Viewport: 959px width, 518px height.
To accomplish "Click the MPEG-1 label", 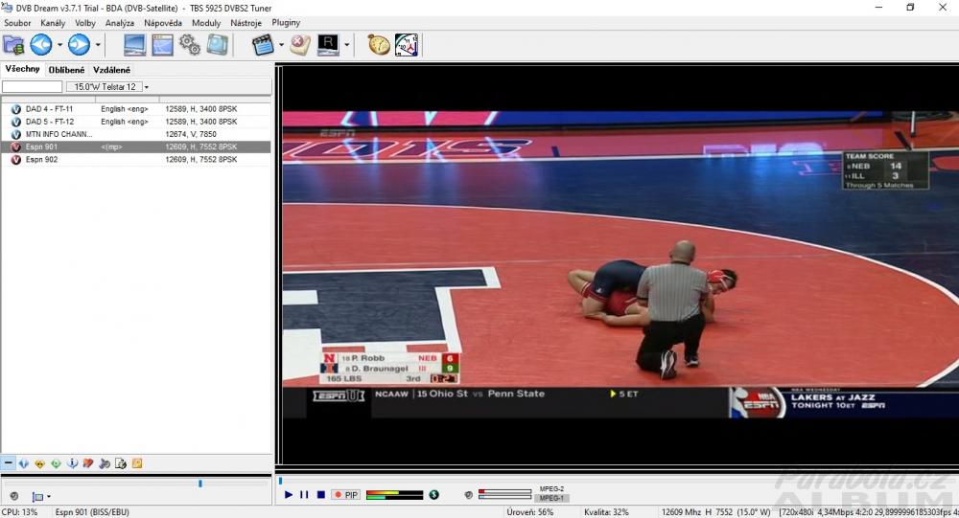I will point(551,498).
